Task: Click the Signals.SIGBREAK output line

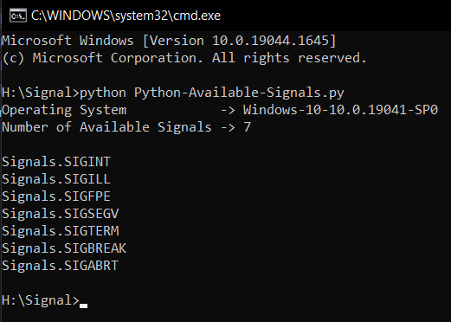Action: [64, 248]
